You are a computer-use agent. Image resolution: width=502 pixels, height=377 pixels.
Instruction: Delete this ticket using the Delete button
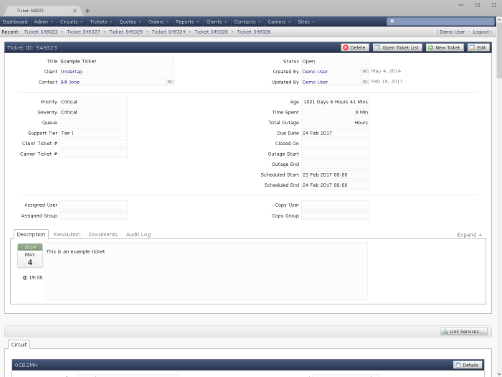coord(354,47)
